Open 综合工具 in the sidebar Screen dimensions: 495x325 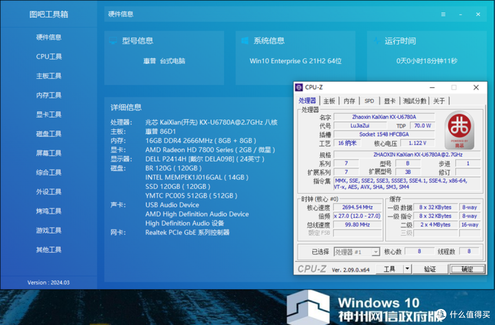click(49, 172)
